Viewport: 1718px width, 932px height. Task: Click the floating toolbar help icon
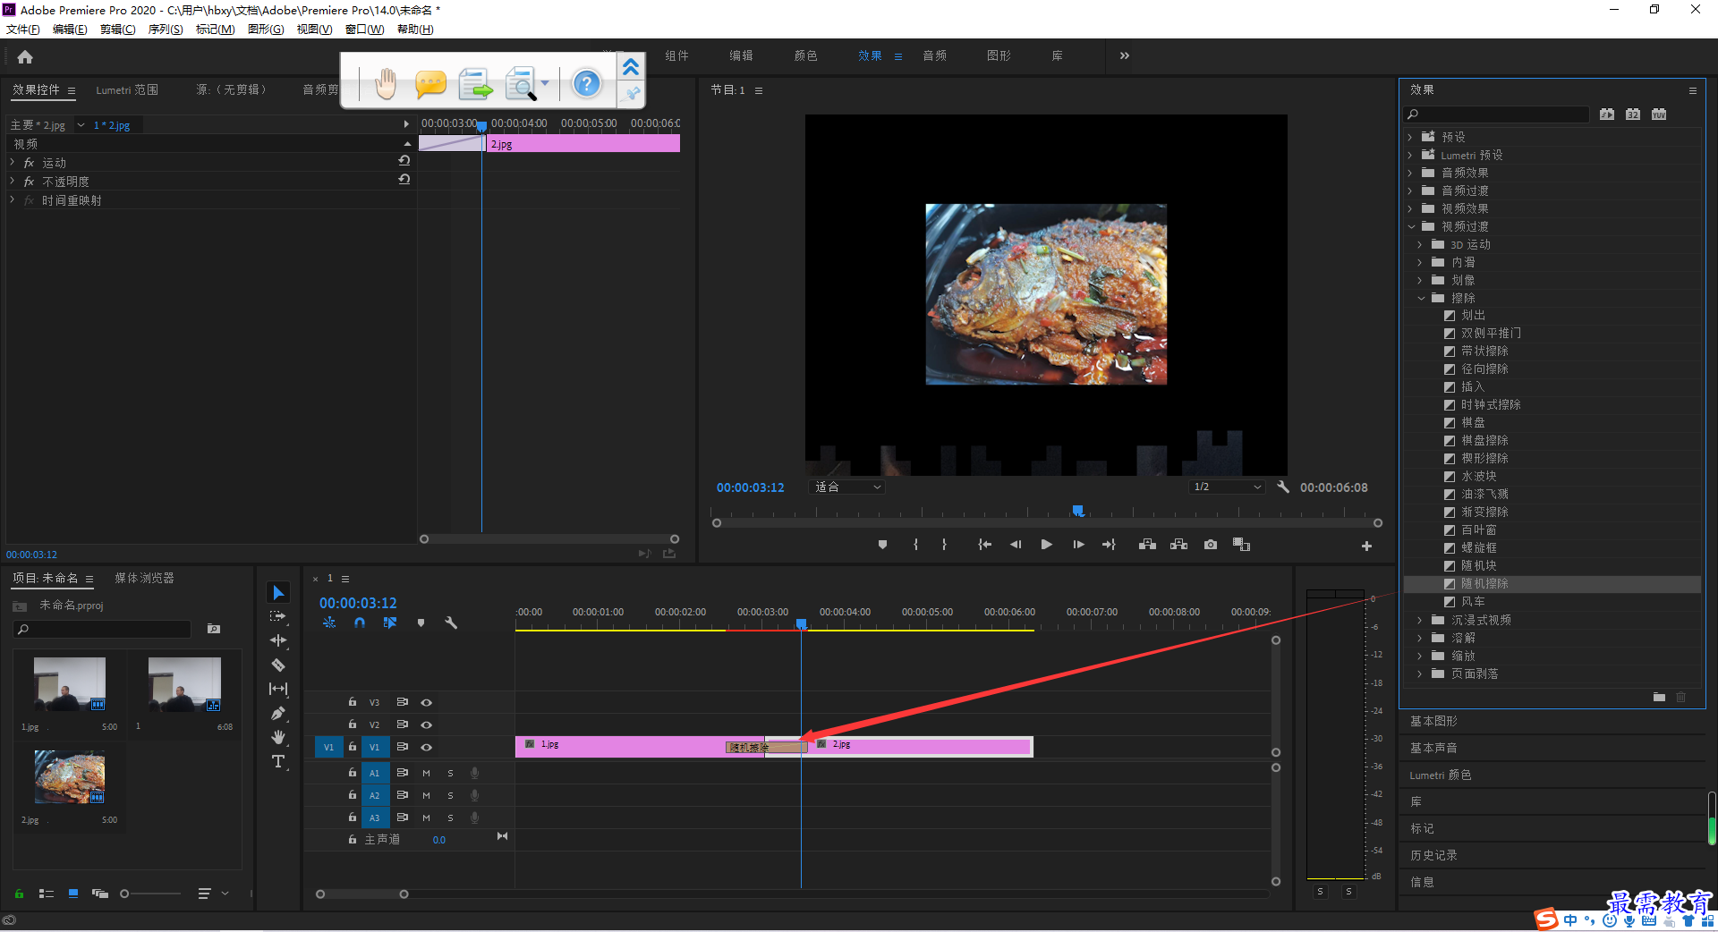pyautogui.click(x=587, y=84)
